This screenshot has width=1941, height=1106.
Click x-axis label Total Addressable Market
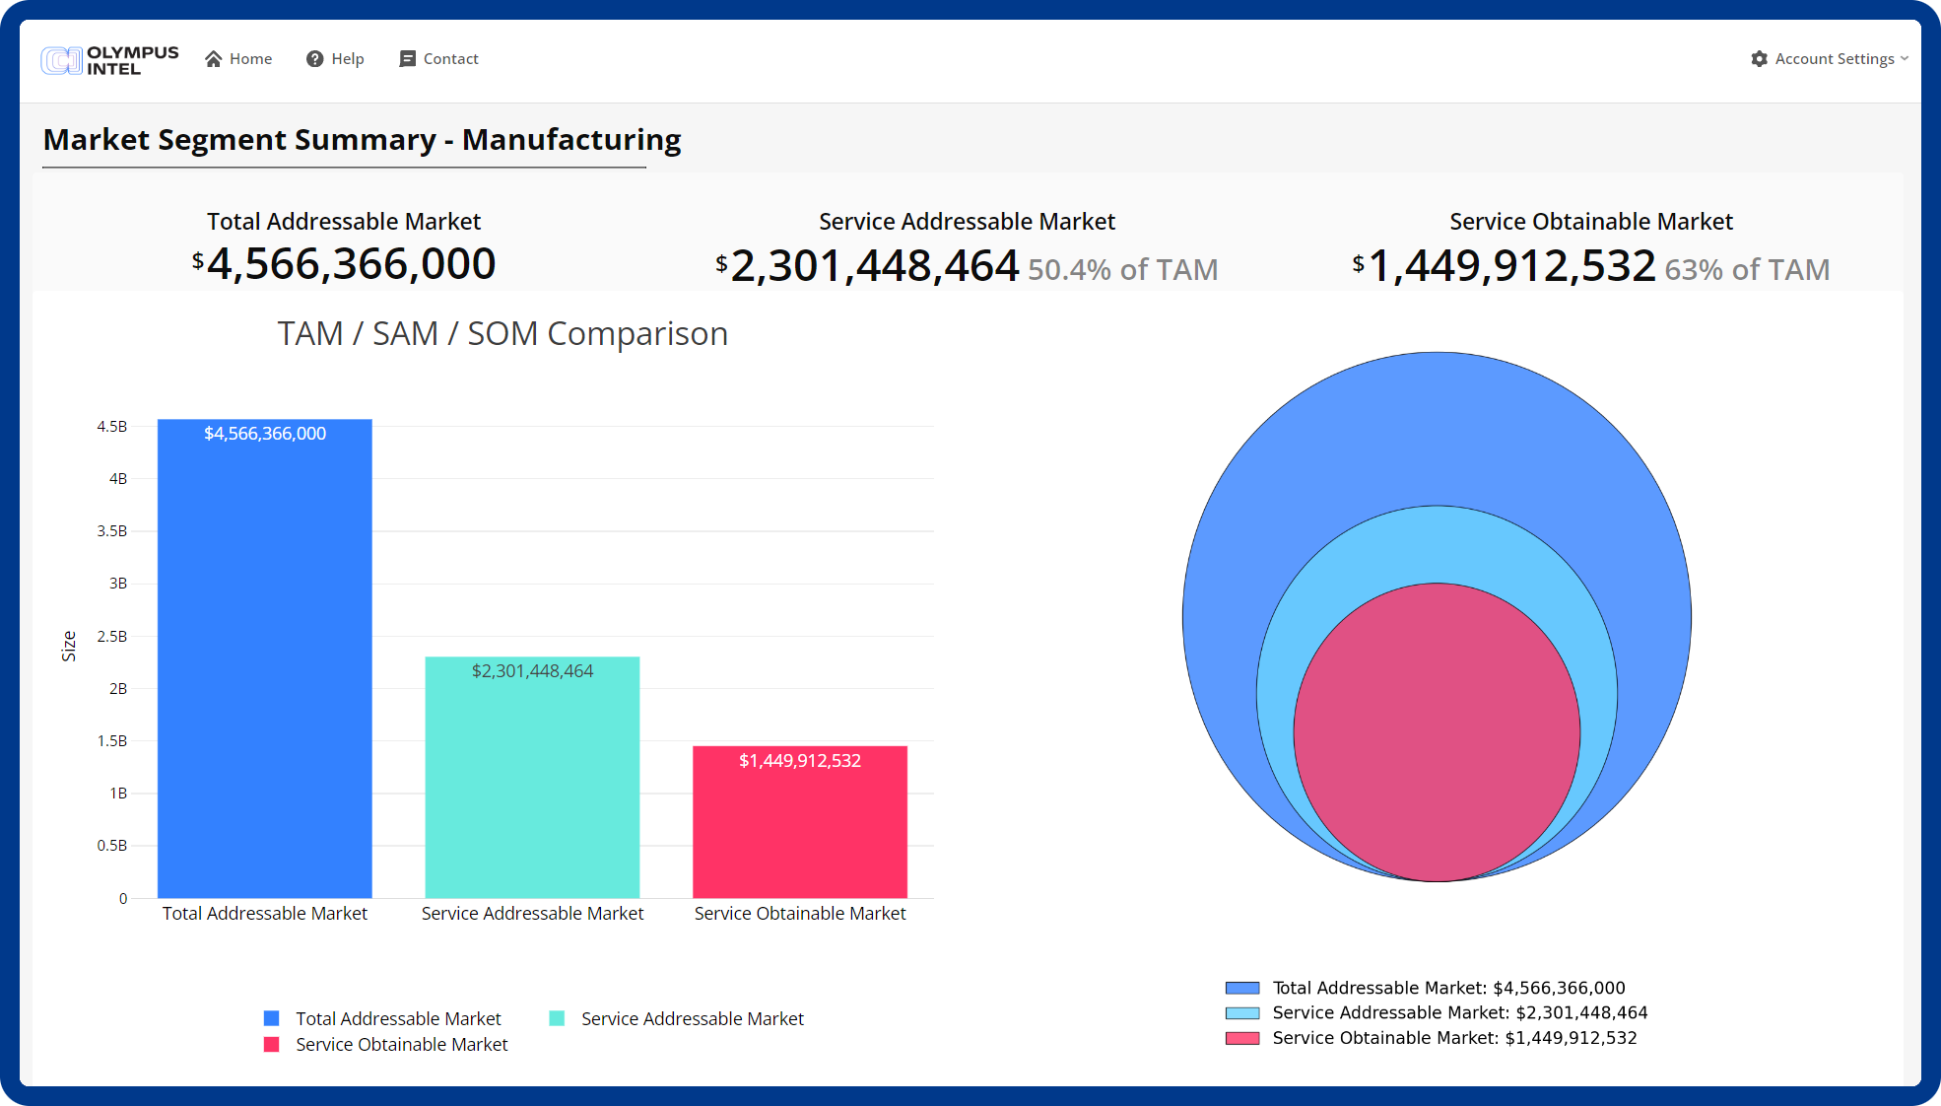[265, 913]
